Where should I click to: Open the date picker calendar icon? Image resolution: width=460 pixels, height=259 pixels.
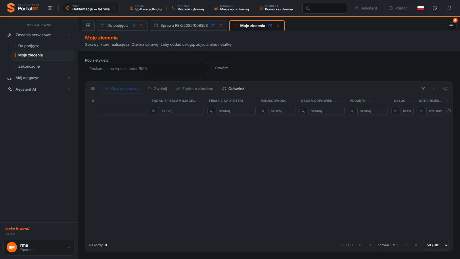pos(449,111)
